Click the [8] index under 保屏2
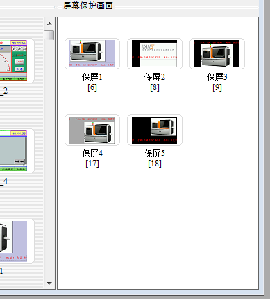 [x=155, y=87]
